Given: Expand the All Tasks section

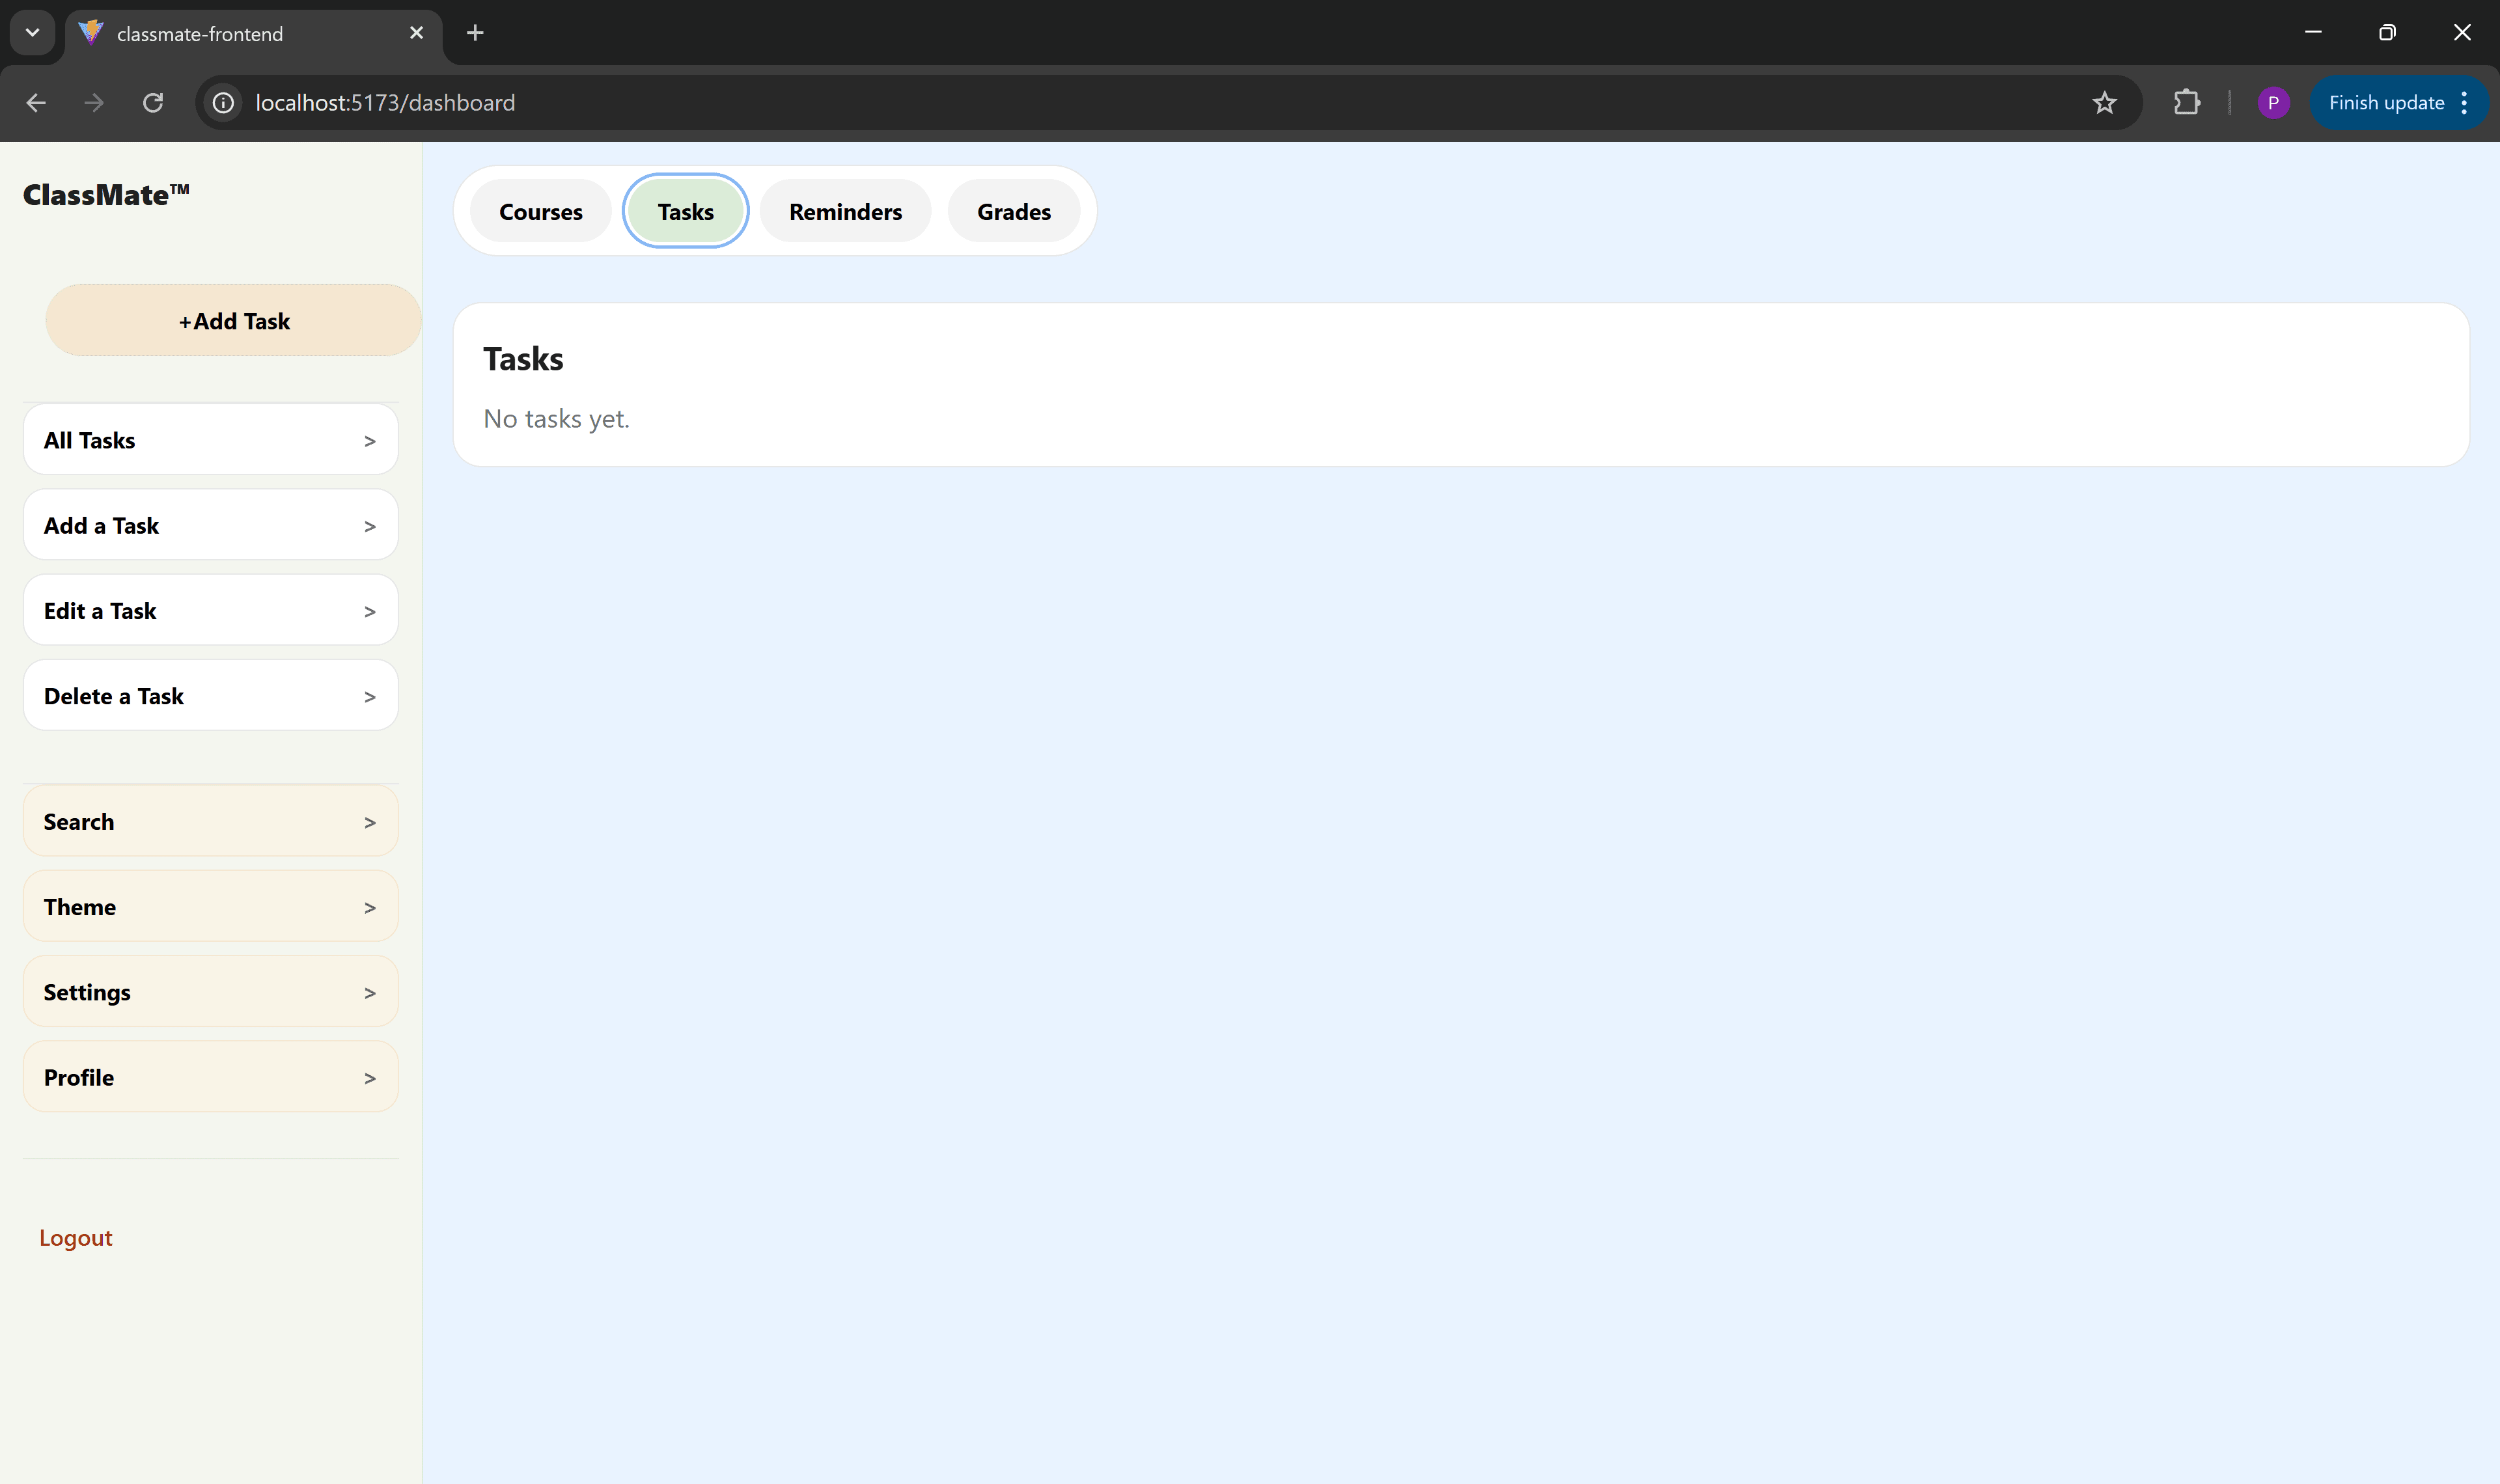Looking at the screenshot, I should tap(210, 439).
